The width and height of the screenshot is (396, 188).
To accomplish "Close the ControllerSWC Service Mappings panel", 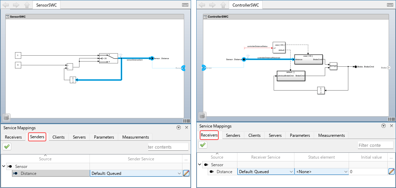I will click(392, 126).
